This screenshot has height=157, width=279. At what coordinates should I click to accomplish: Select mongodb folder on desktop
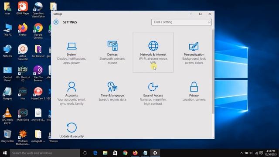click(38, 136)
